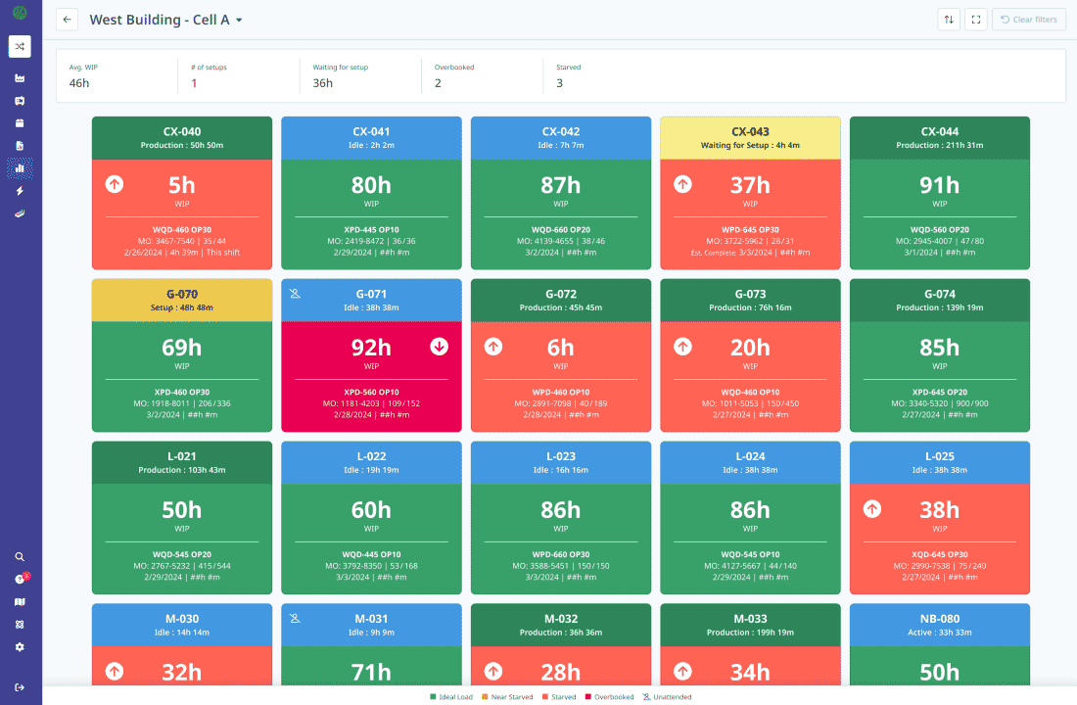The width and height of the screenshot is (1077, 705).
Task: Enter fullscreen using the expand icon
Action: coord(975,19)
